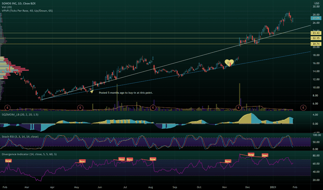Click the 12.00 value on the price axis

(x=316, y=79)
